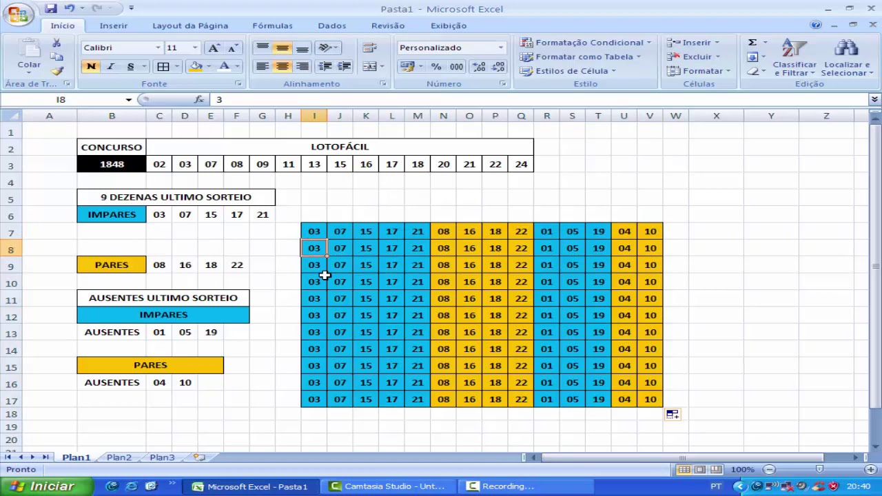Open the Plan3 sheet tab
The image size is (882, 496).
162,457
